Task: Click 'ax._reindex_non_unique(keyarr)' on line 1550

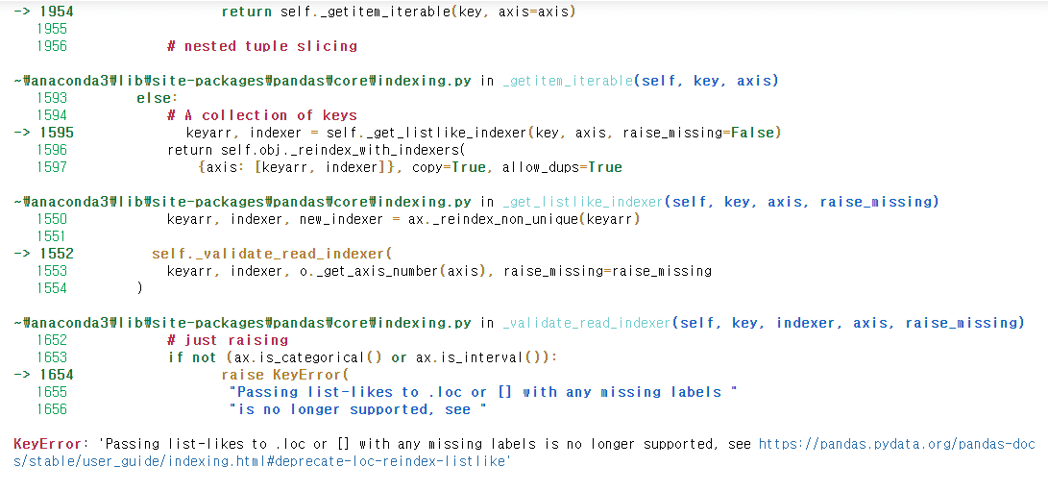Action: click(x=524, y=219)
